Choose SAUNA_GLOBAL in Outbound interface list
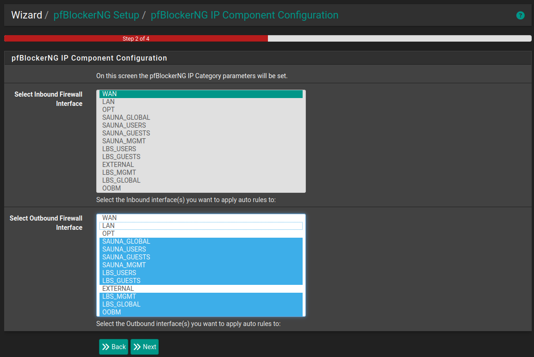The width and height of the screenshot is (534, 357). point(201,241)
